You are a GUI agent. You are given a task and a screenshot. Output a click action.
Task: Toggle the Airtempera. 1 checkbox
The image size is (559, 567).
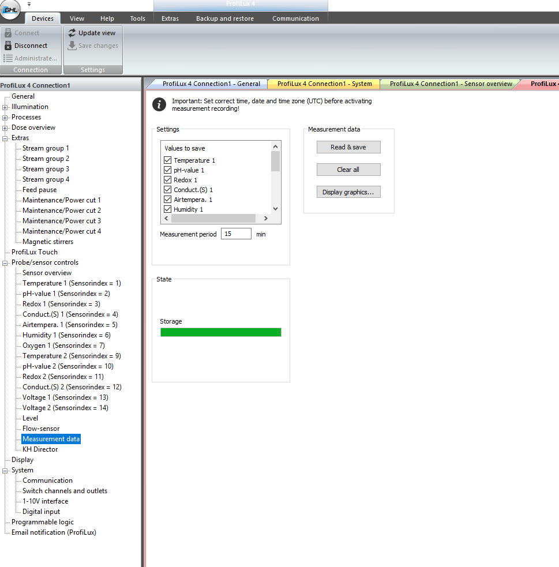point(167,199)
